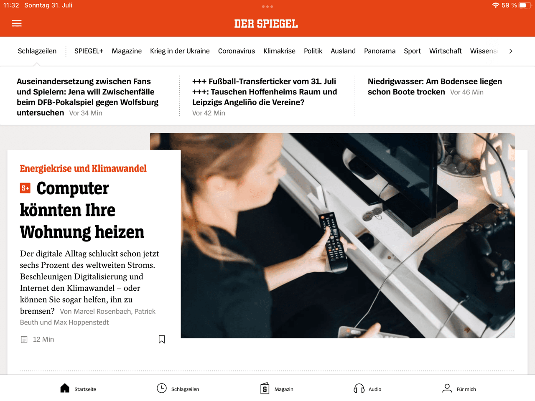535x401 pixels.
Task: Select the Klimakrise category
Action: (x=279, y=51)
